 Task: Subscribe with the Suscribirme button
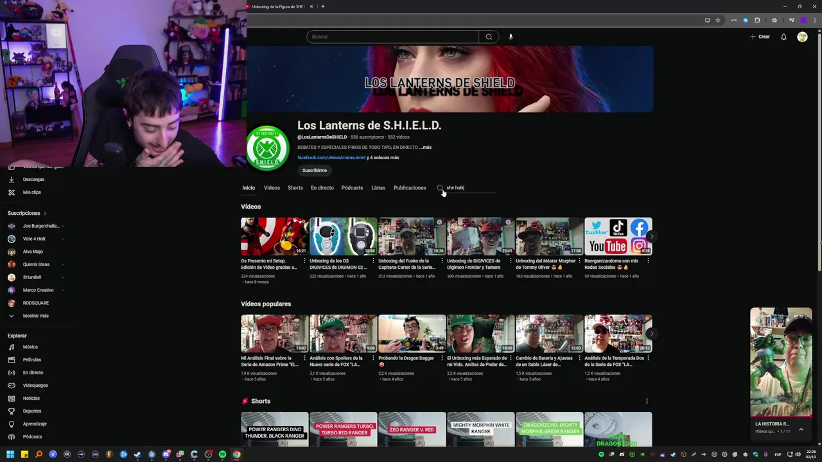click(x=315, y=170)
